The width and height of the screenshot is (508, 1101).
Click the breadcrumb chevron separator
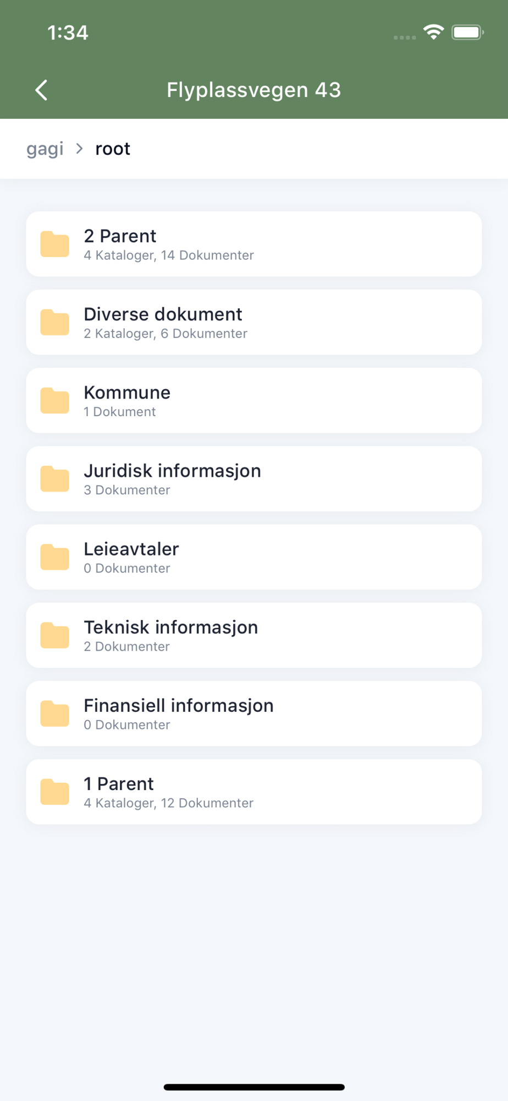[x=80, y=149]
